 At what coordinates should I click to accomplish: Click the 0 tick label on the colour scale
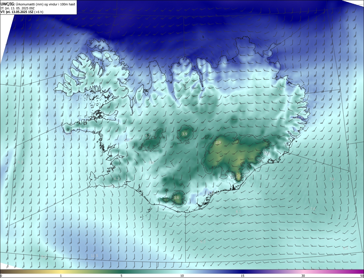click(x=1, y=276)
